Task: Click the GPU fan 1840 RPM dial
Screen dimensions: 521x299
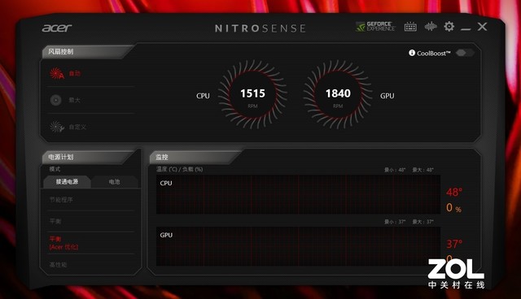Action: [338, 94]
